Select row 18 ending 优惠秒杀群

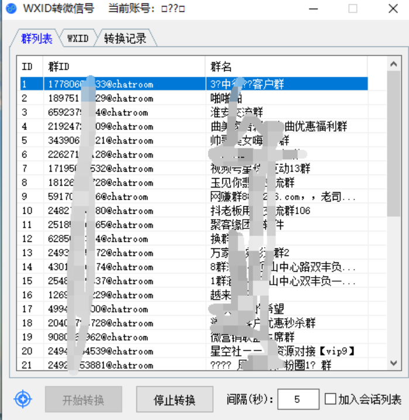194,323
